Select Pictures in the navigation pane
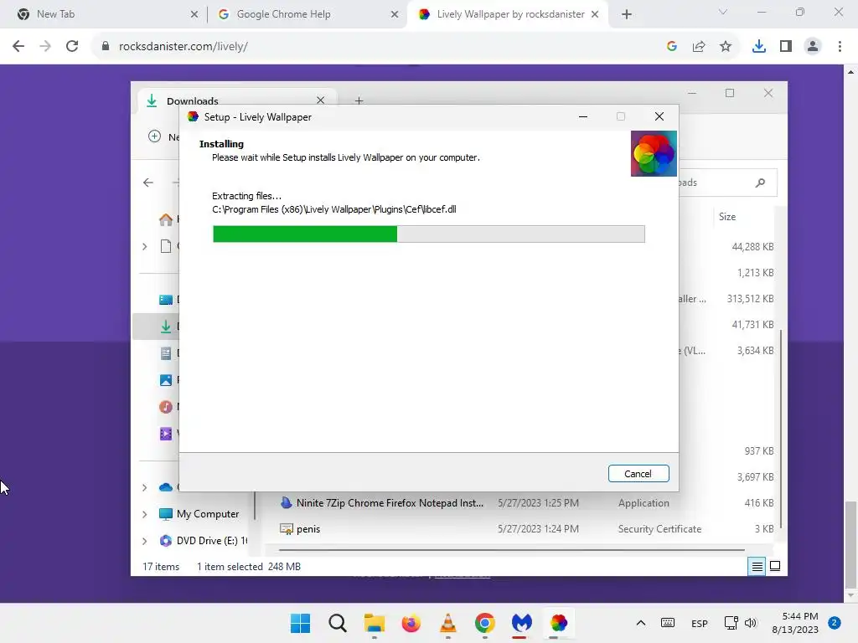The height and width of the screenshot is (643, 858). click(x=166, y=380)
